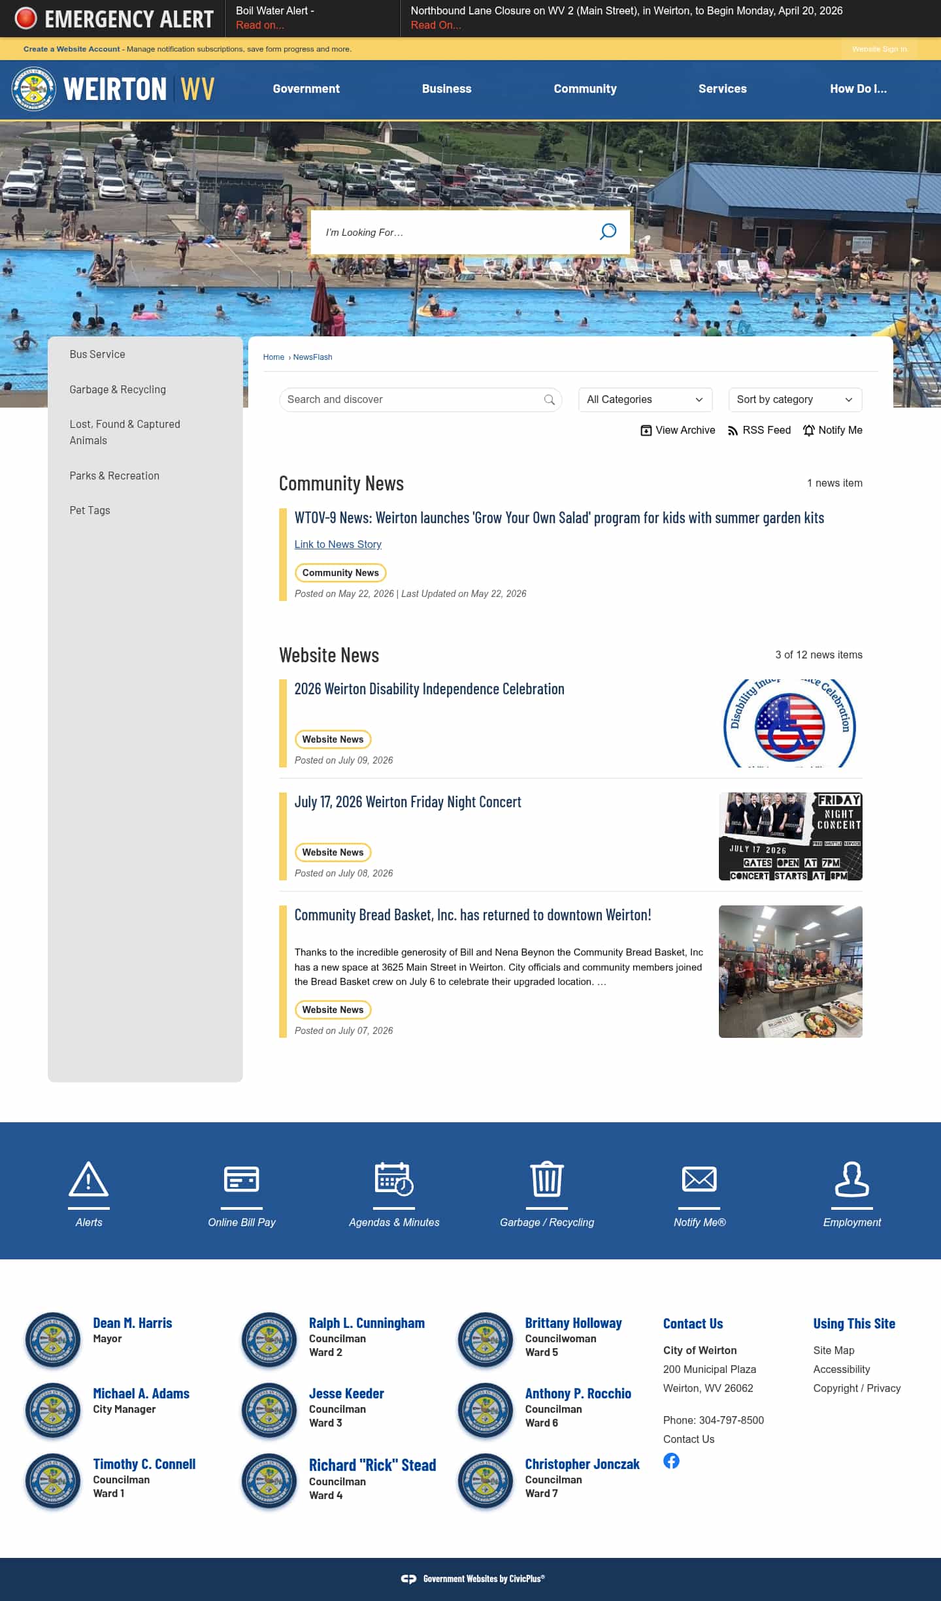Open the Services menu

pos(722,89)
